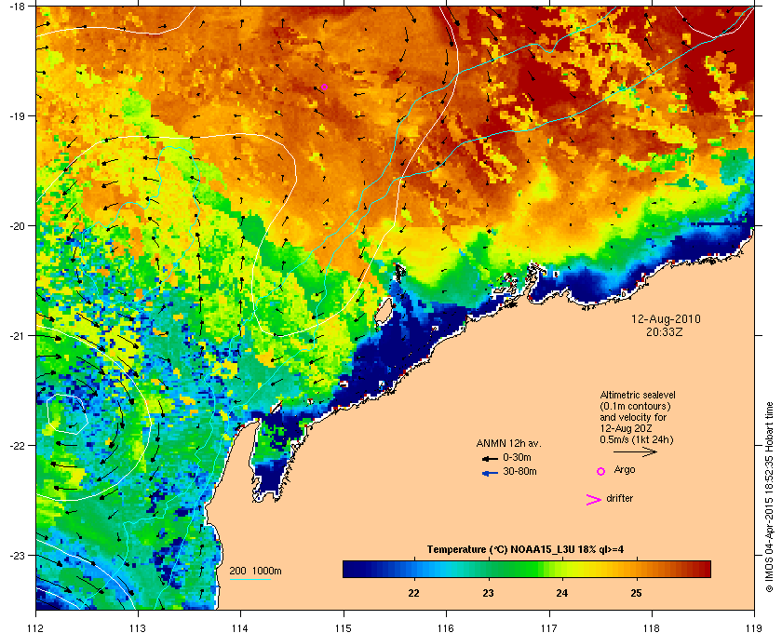Image resolution: width=782 pixels, height=633 pixels.
Task: Click the longitude axis label 119
Action: click(x=754, y=627)
